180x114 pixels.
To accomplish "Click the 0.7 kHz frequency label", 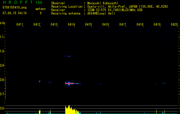I will pos(2,94).
